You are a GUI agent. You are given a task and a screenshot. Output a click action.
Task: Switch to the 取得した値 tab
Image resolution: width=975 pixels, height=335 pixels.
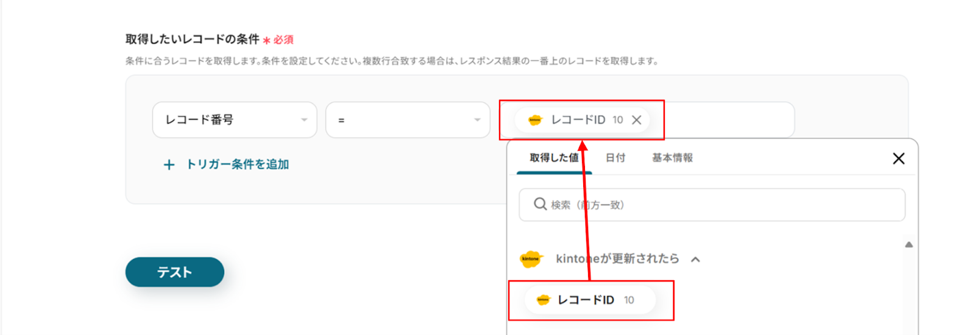[553, 158]
